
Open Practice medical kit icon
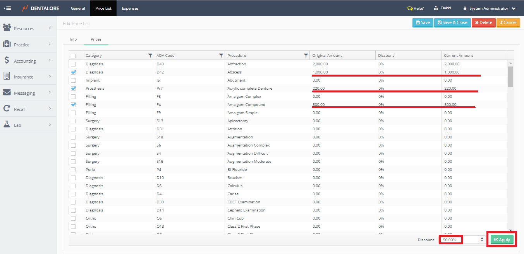(x=7, y=44)
